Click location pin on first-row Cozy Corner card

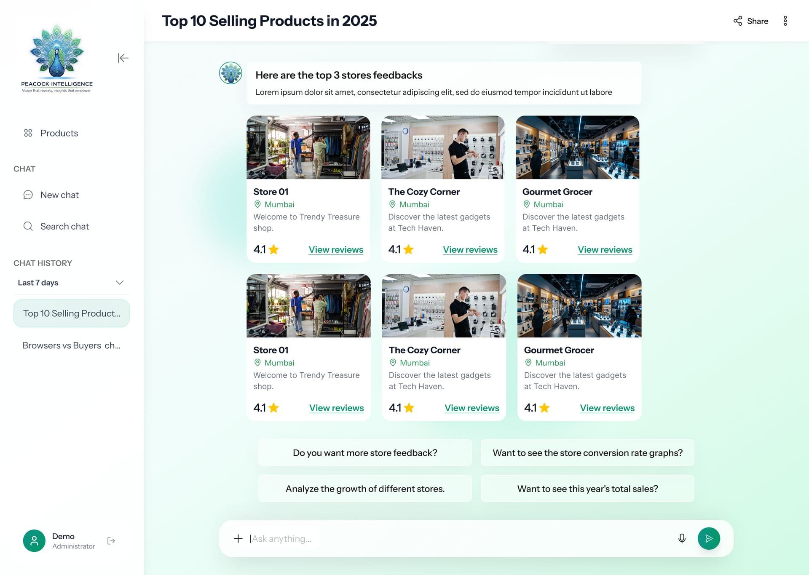pyautogui.click(x=392, y=204)
